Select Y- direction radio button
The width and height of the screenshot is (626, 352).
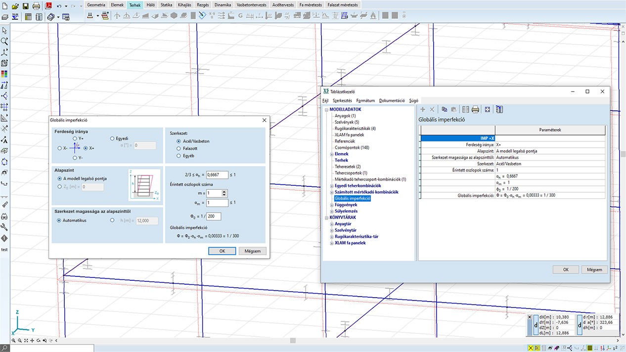[75, 158]
